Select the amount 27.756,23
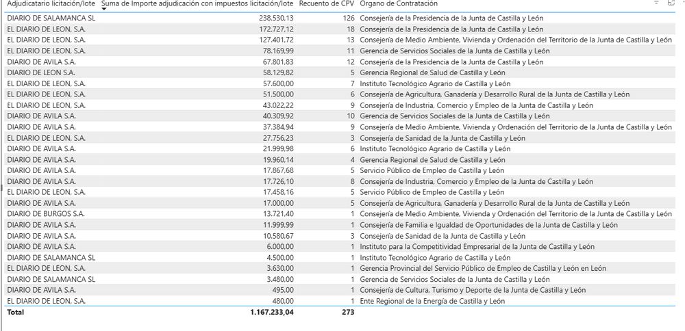 [x=278, y=138]
